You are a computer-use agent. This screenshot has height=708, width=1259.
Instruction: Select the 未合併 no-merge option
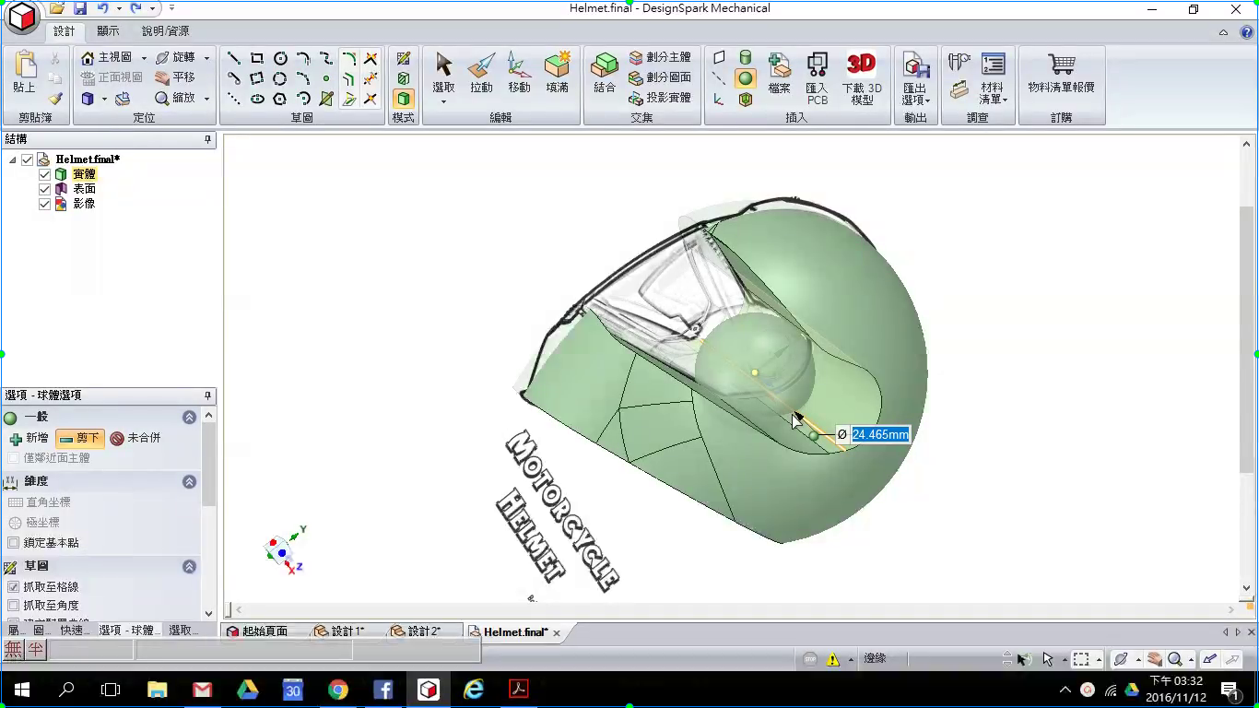[x=135, y=439]
